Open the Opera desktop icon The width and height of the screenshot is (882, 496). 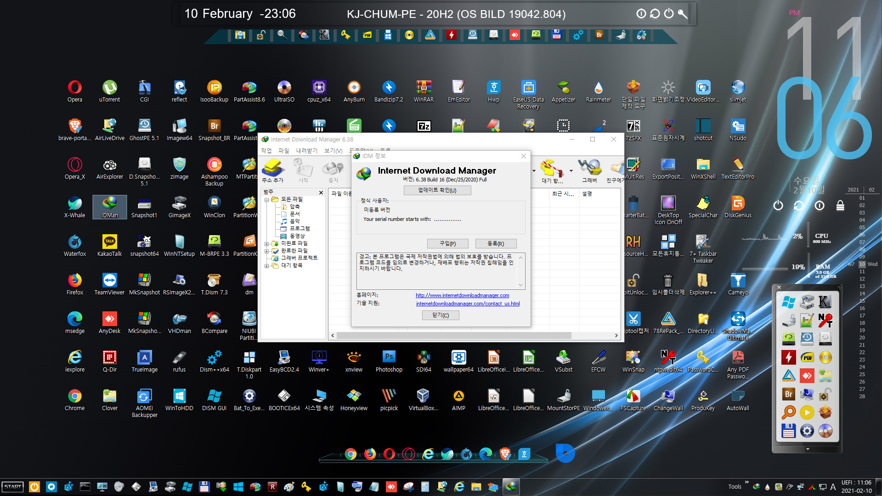pos(75,91)
